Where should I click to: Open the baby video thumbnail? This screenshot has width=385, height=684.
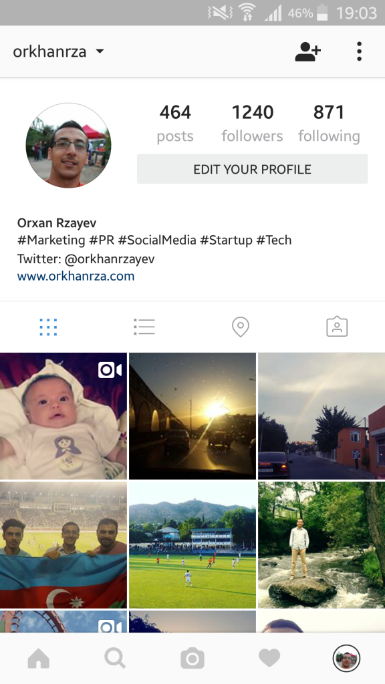click(x=63, y=415)
